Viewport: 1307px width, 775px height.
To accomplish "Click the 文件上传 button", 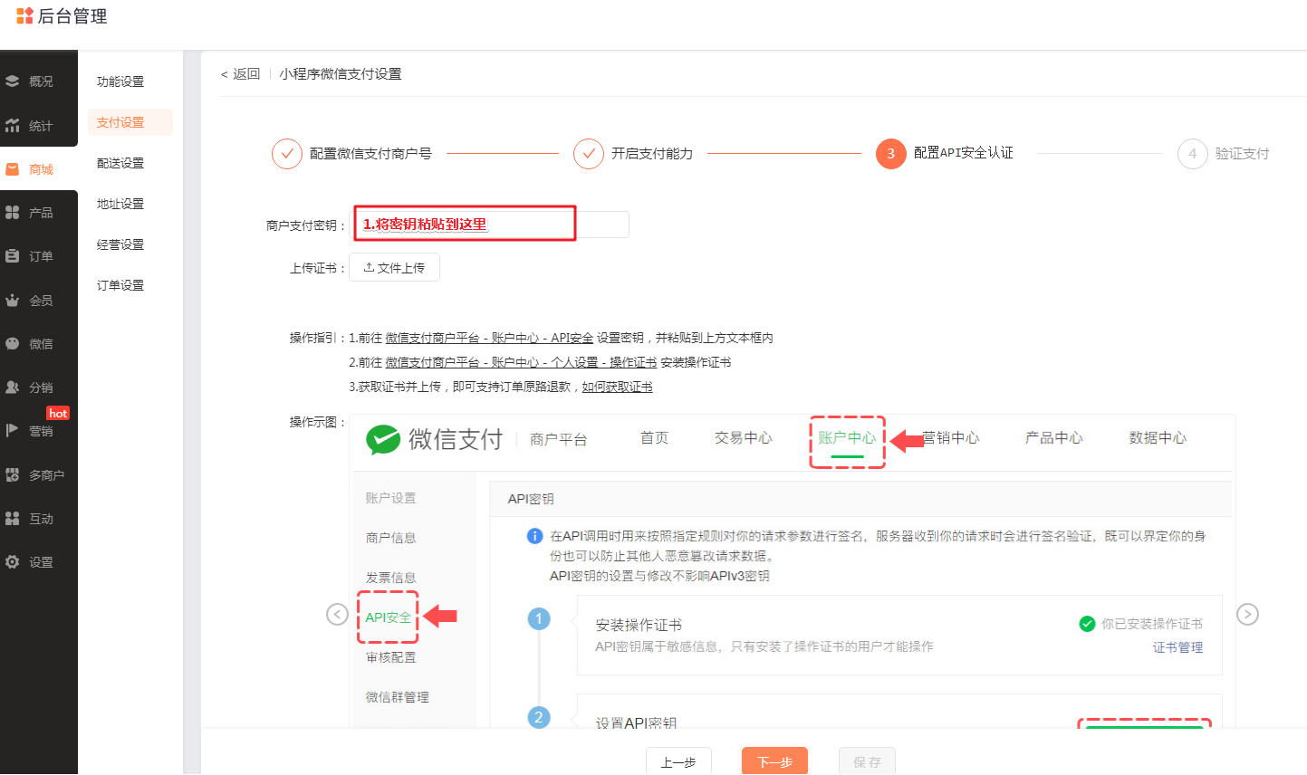I will [394, 268].
